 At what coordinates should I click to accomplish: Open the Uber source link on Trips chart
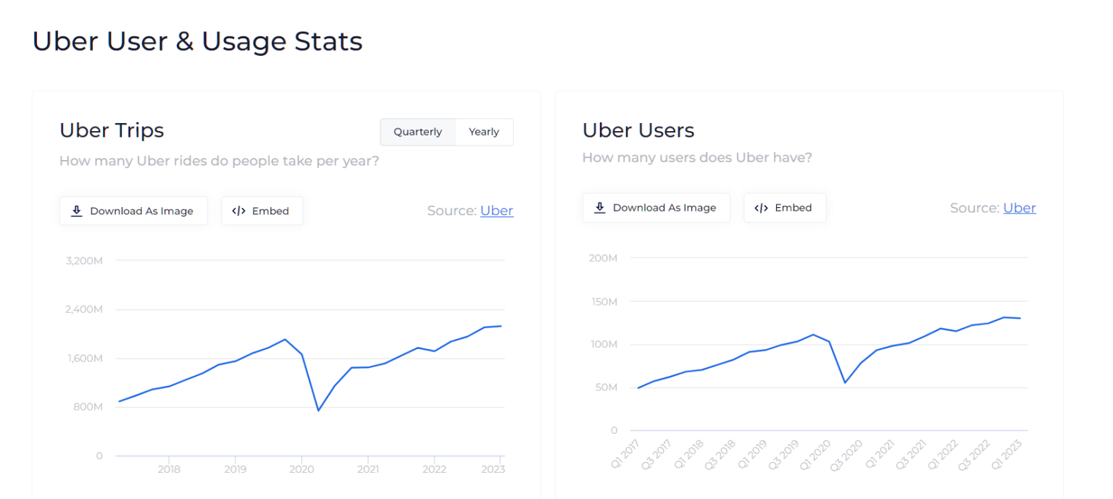point(497,210)
